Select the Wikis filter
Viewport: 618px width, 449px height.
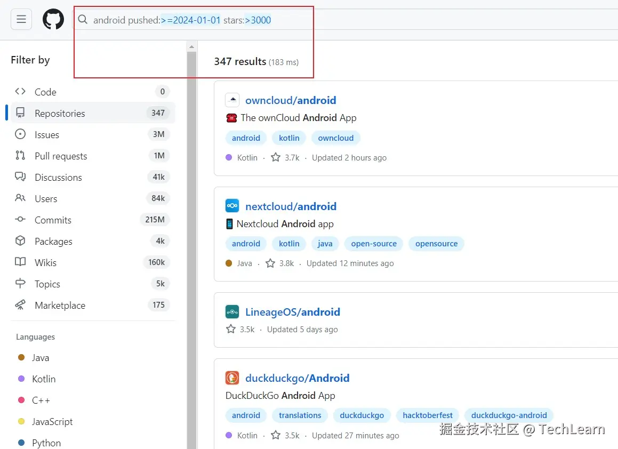pyautogui.click(x=93, y=262)
